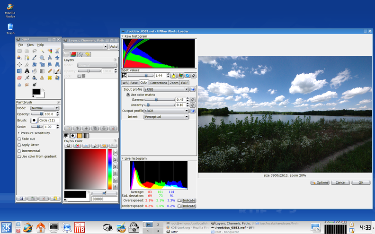Screen dimensions: 375x234
Task: Click the Eraser tool icon
Action: (x=19, y=78)
